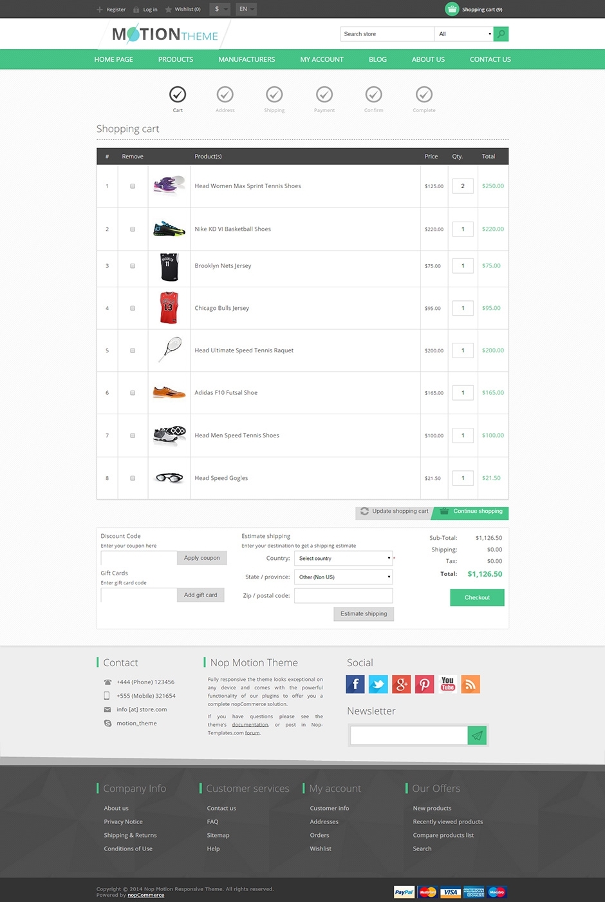Viewport: 605px width, 902px height.
Task: Open the BLOG menu item
Action: click(x=378, y=59)
